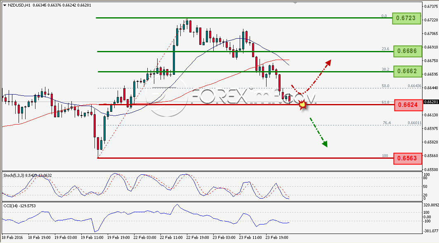Click the 320.8092 CCI scale value
The image size is (439, 243).
click(431, 205)
